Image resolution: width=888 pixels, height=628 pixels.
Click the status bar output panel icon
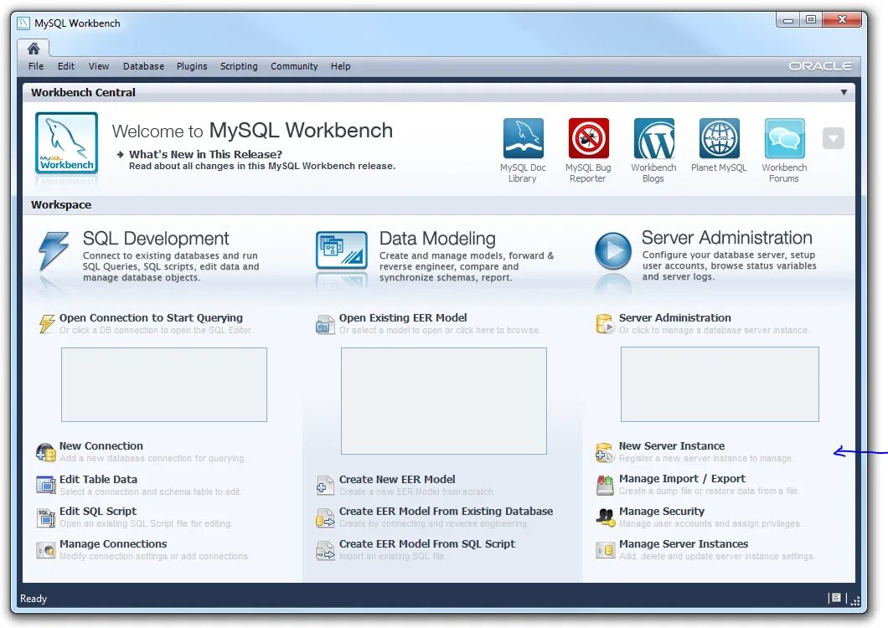pyautogui.click(x=836, y=598)
